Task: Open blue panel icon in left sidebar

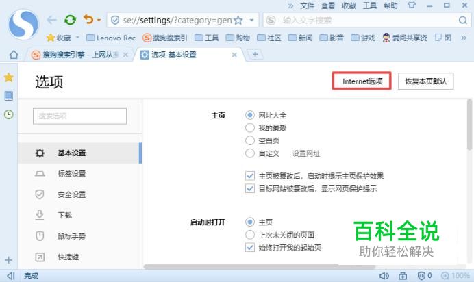Action: [9, 96]
